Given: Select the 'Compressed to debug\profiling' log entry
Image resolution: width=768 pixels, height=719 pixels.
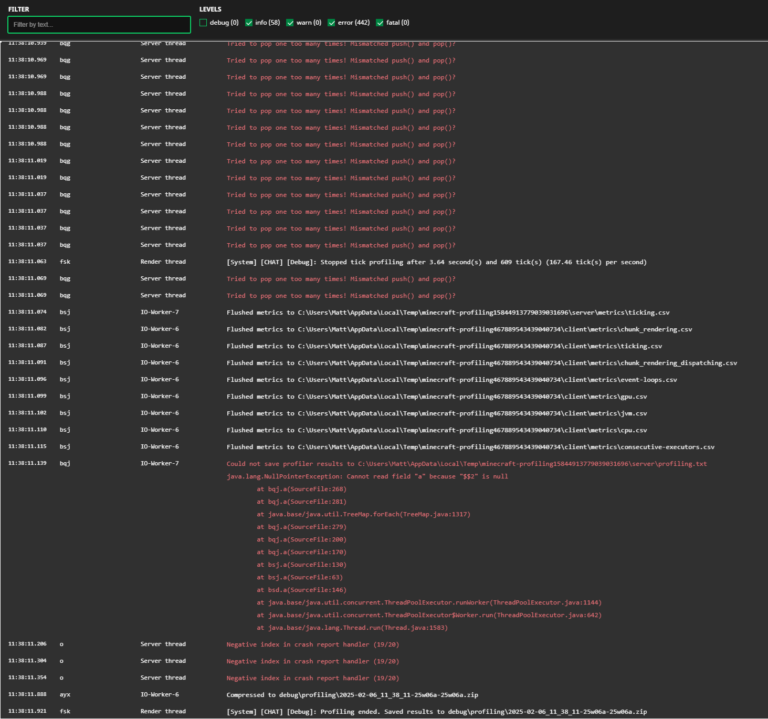Looking at the screenshot, I should coord(352,695).
